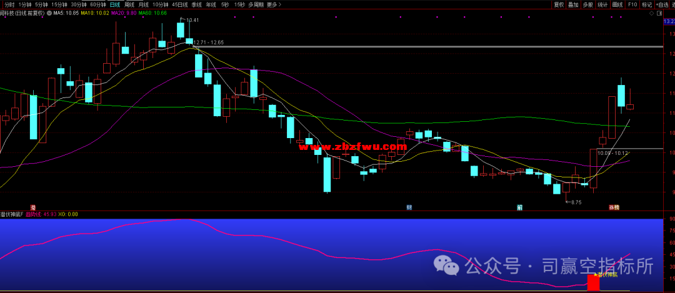Add stock with +自选 button
Image resolution: width=675 pixels, height=293 pixels.
[x=661, y=5]
